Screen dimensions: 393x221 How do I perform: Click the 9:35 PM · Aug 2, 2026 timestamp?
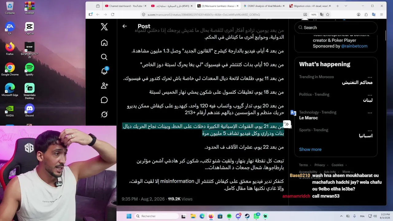tap(143, 199)
